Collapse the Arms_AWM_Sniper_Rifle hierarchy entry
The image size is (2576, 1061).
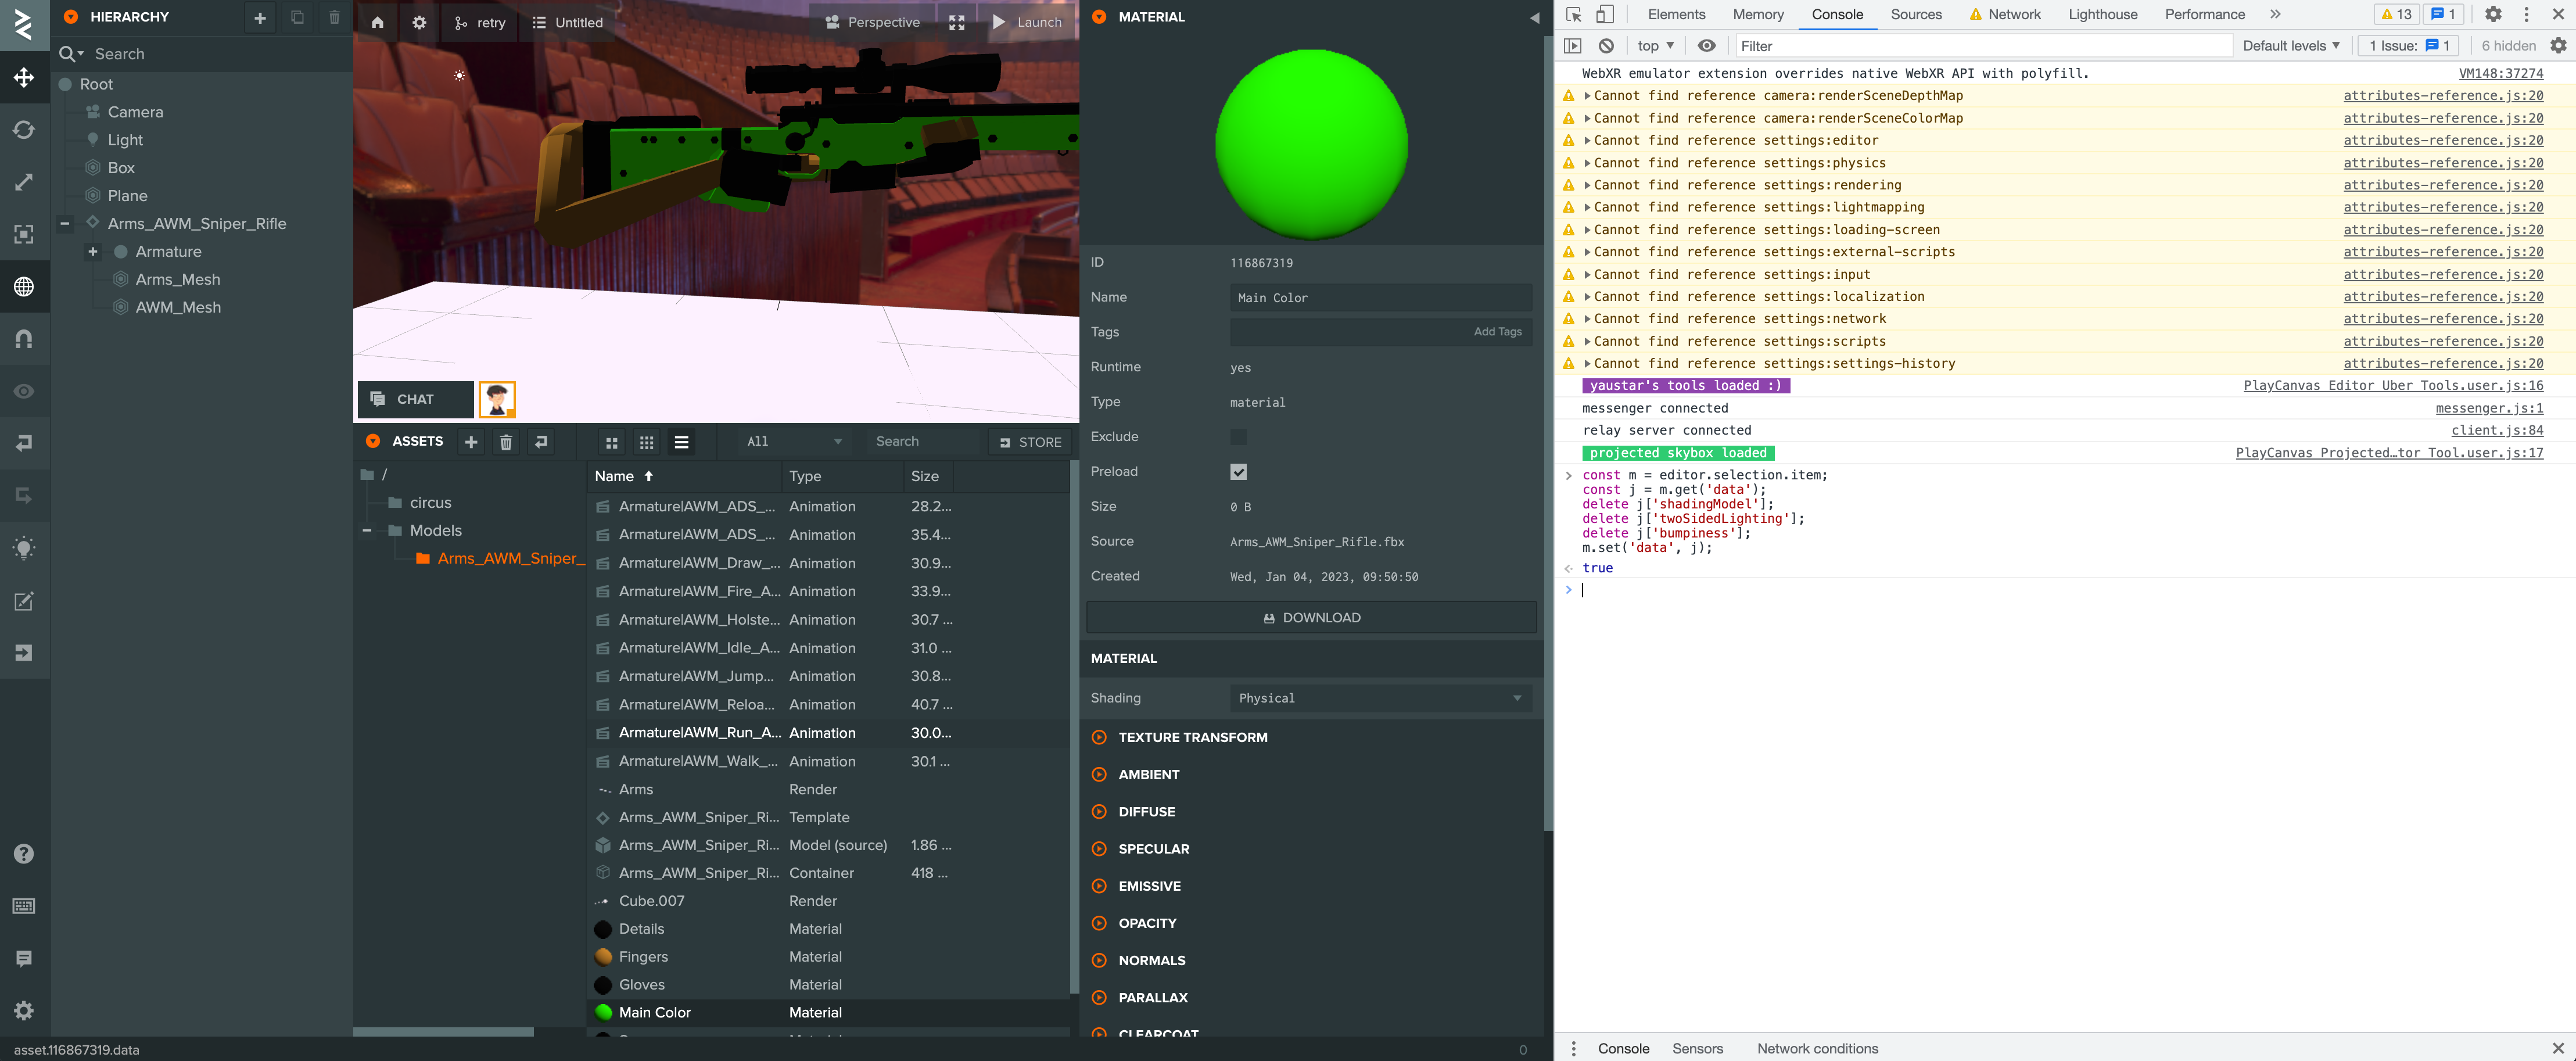[x=64, y=223]
